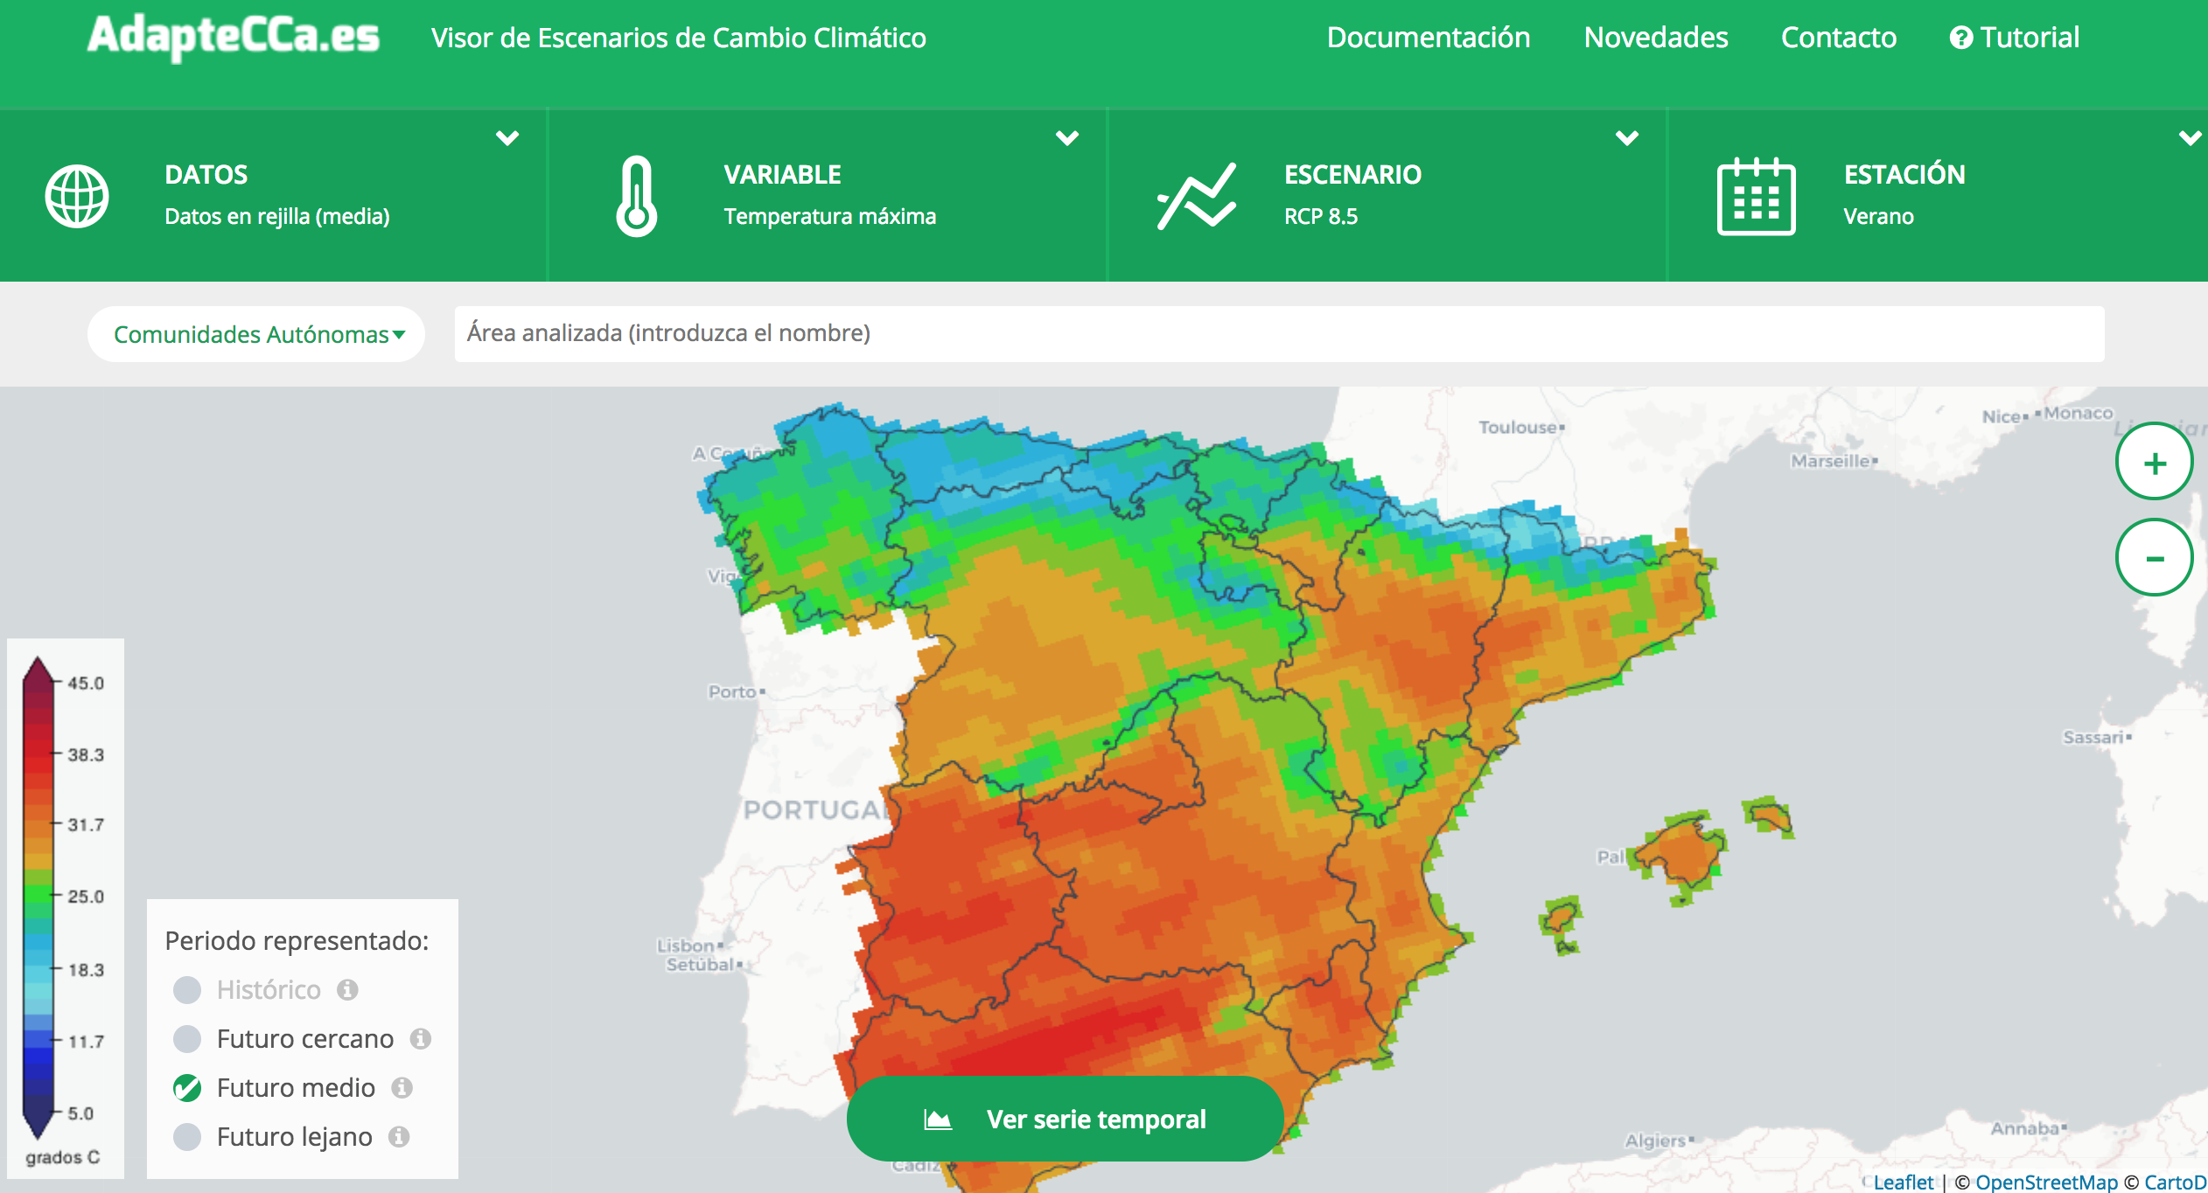Image resolution: width=2208 pixels, height=1193 pixels.
Task: Expand the Escenario panel chevron
Action: (1626, 137)
